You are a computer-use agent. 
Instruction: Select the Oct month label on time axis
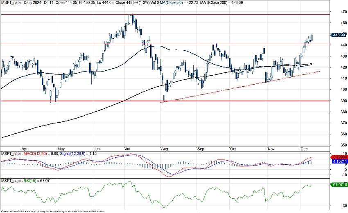click(233, 149)
